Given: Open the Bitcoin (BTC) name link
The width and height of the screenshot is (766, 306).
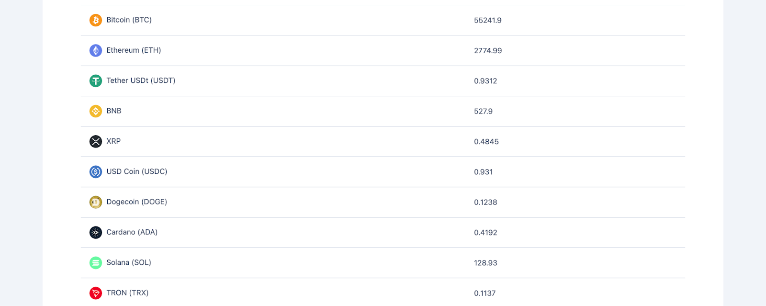Looking at the screenshot, I should click(129, 20).
